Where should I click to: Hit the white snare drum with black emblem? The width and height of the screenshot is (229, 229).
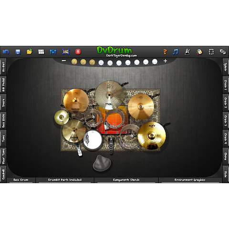point(93,140)
